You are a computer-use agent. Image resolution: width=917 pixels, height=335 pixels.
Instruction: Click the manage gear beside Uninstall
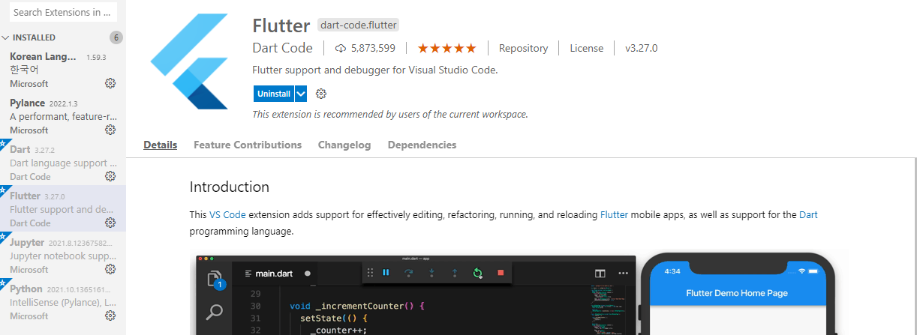pyautogui.click(x=321, y=94)
